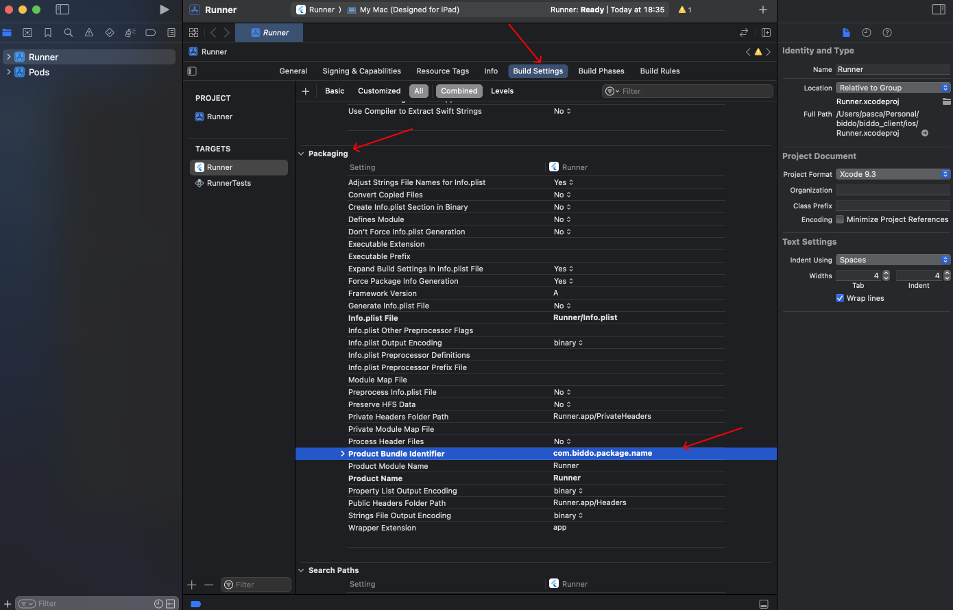The width and height of the screenshot is (953, 610).
Task: Toggle the left navigator sidebar
Action: click(62, 10)
